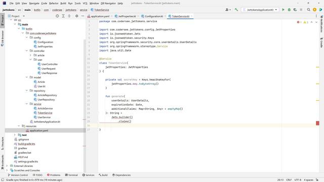Screen dimensions: 324x182
Task: Open the Problems tool window
Action: tap(54, 175)
